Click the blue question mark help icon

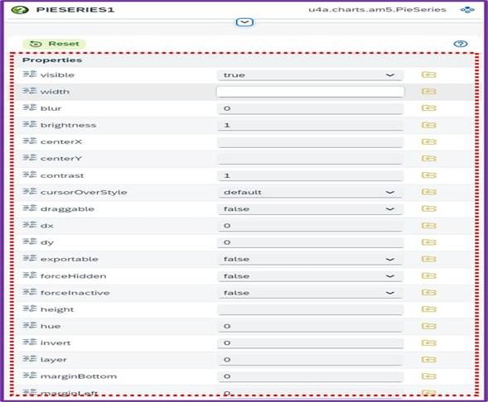[461, 44]
